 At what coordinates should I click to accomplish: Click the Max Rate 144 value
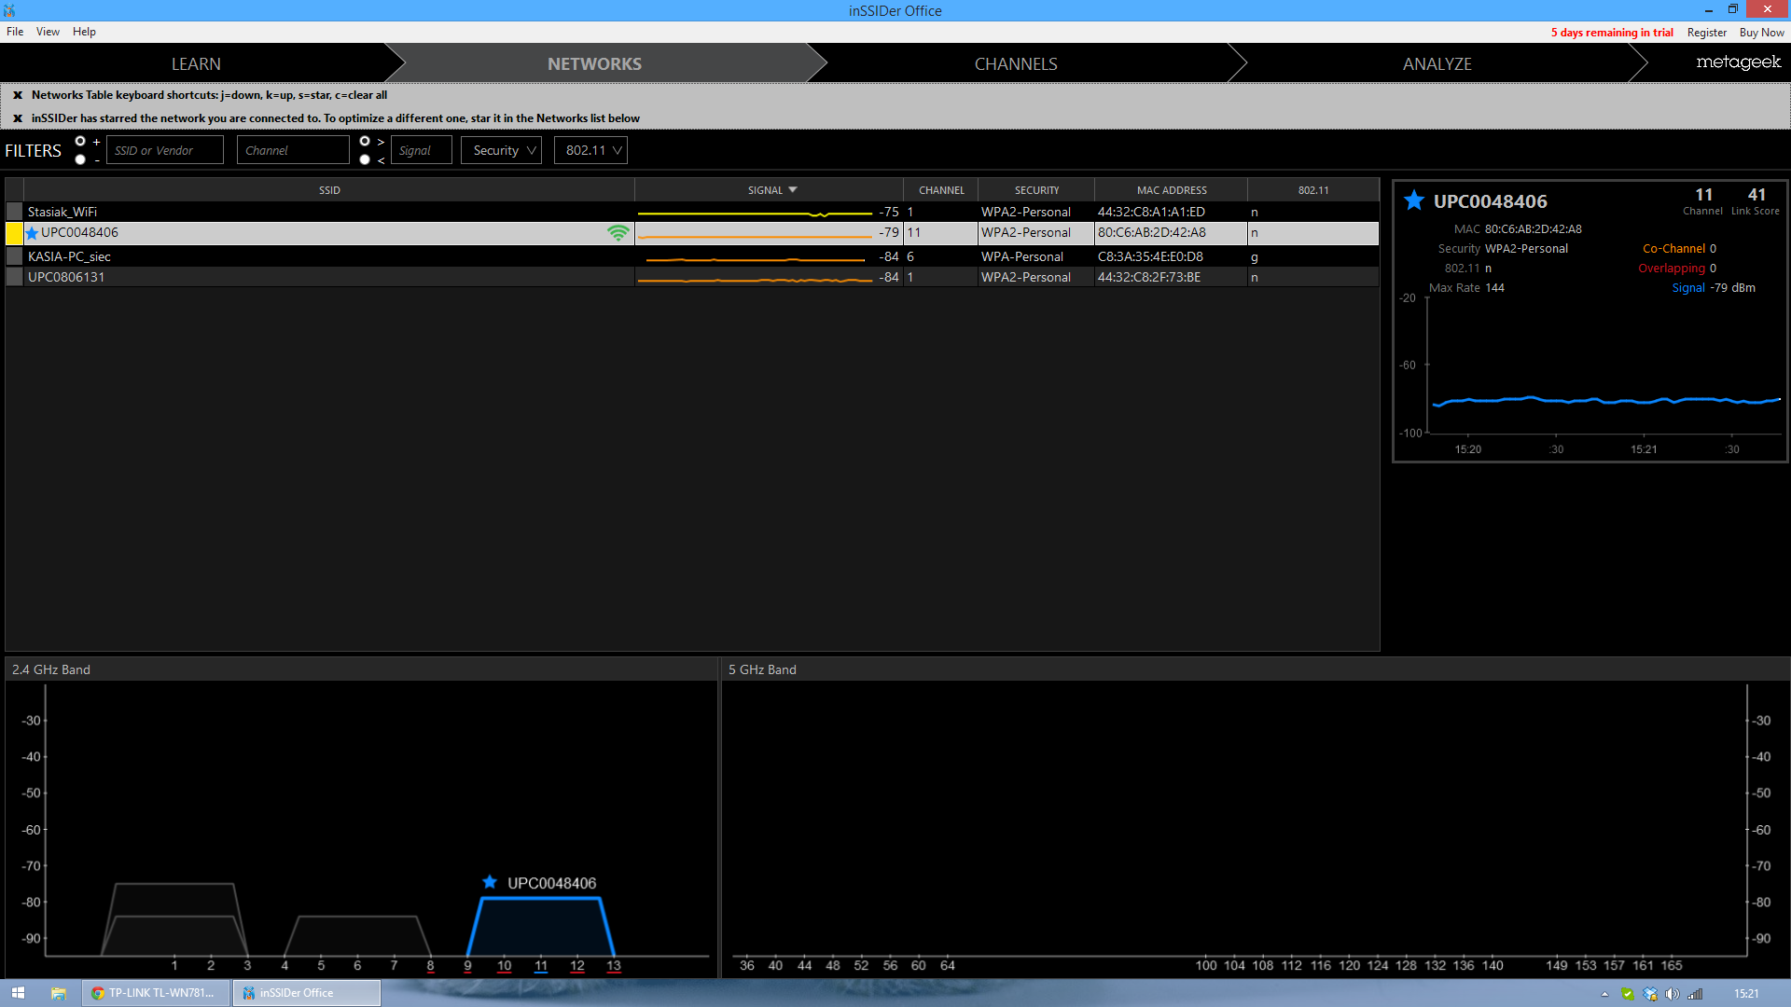point(1494,287)
